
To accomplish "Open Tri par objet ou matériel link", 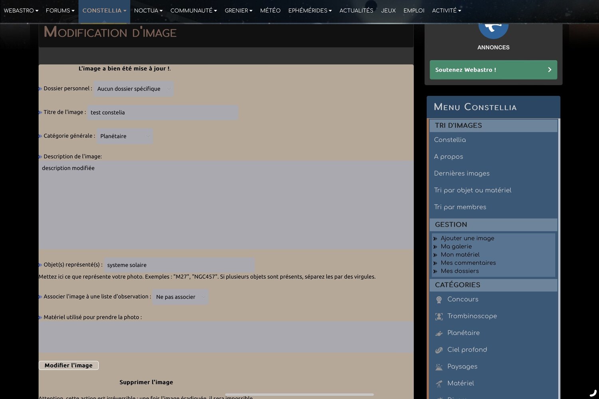I will (472, 190).
